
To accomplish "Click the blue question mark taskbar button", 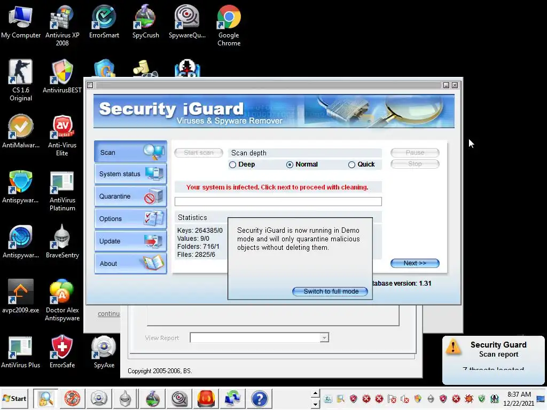I will tap(259, 398).
